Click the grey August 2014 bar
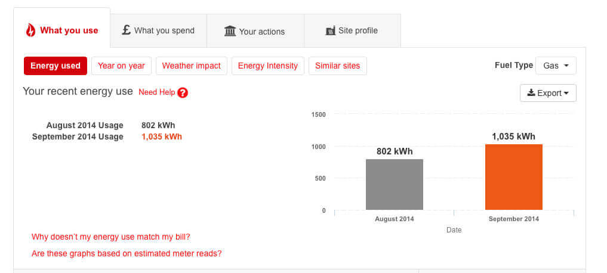 (394, 184)
